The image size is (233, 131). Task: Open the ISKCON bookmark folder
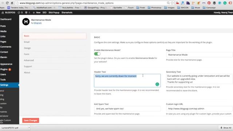pos(183,8)
